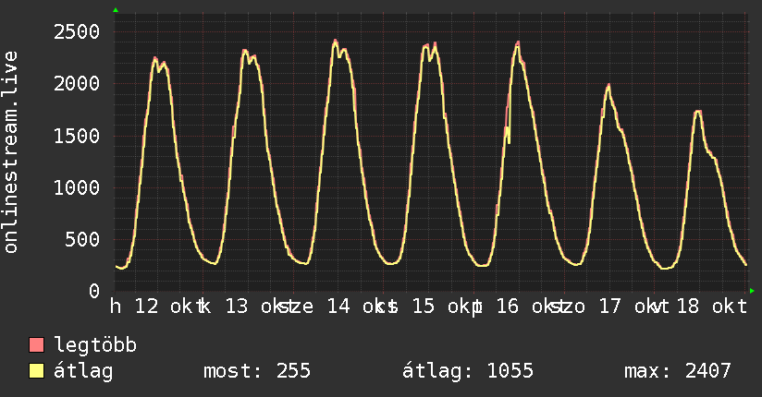The image size is (762, 397).
Task: Click the 'k 13 okt' date label
Action: [249, 307]
